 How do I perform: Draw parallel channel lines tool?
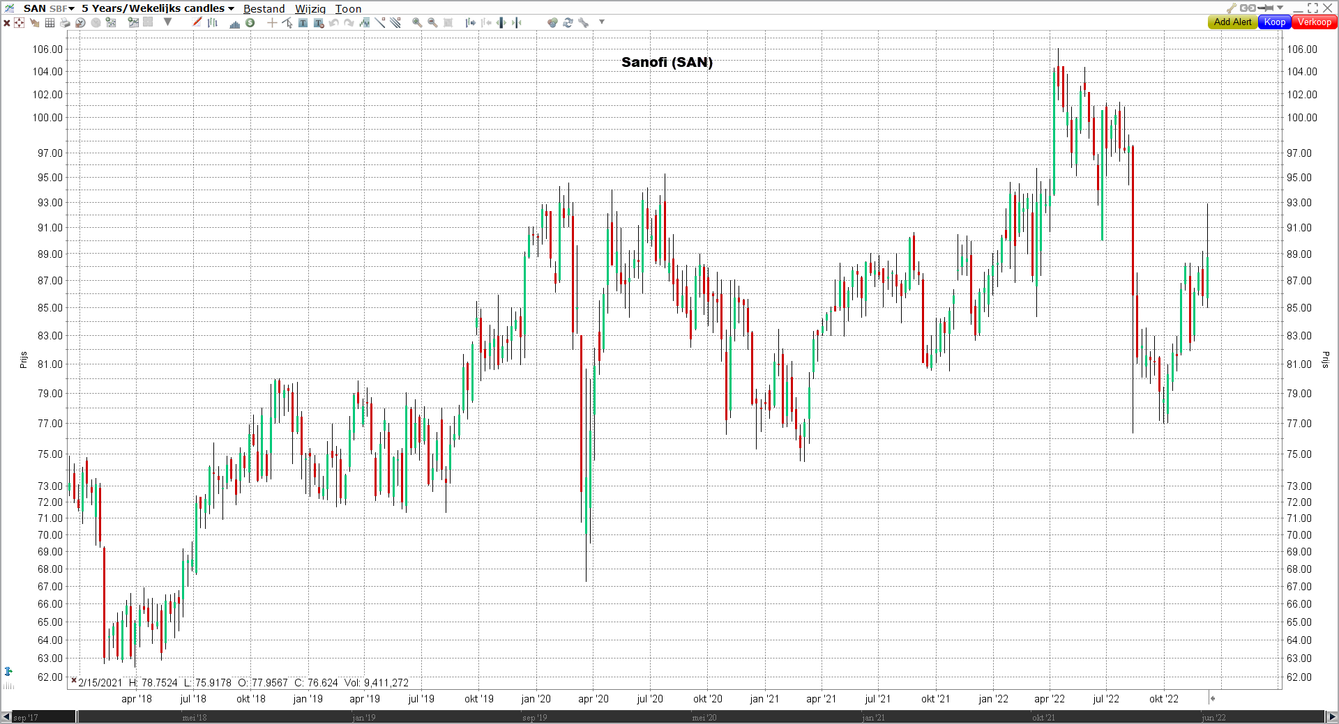point(395,23)
